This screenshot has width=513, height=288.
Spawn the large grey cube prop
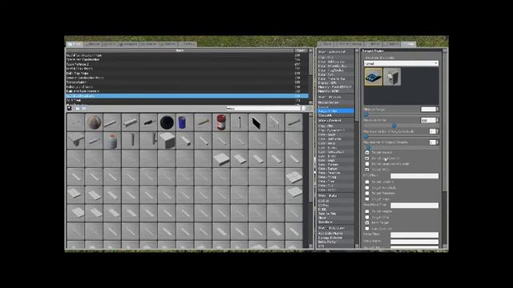pyautogui.click(x=167, y=141)
